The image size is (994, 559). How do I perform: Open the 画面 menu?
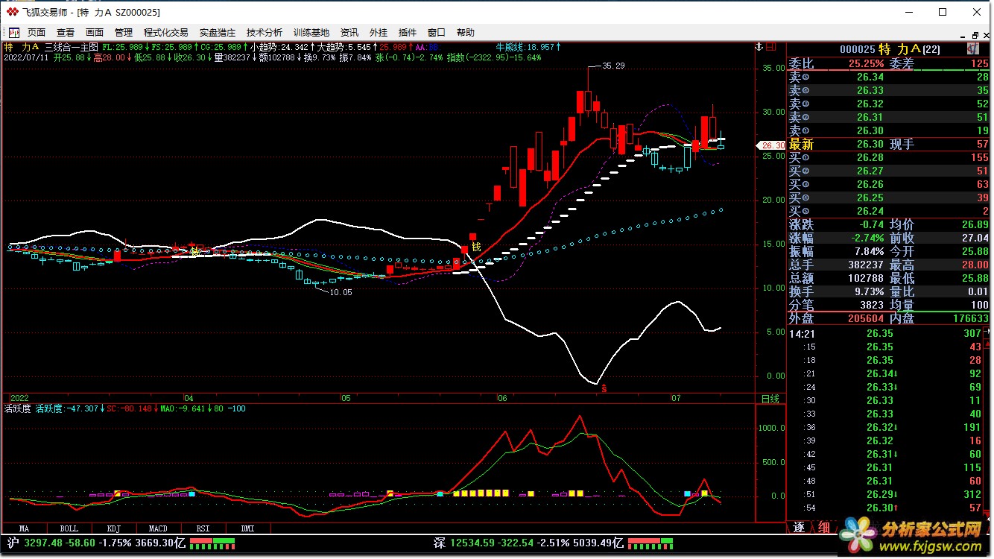(95, 33)
